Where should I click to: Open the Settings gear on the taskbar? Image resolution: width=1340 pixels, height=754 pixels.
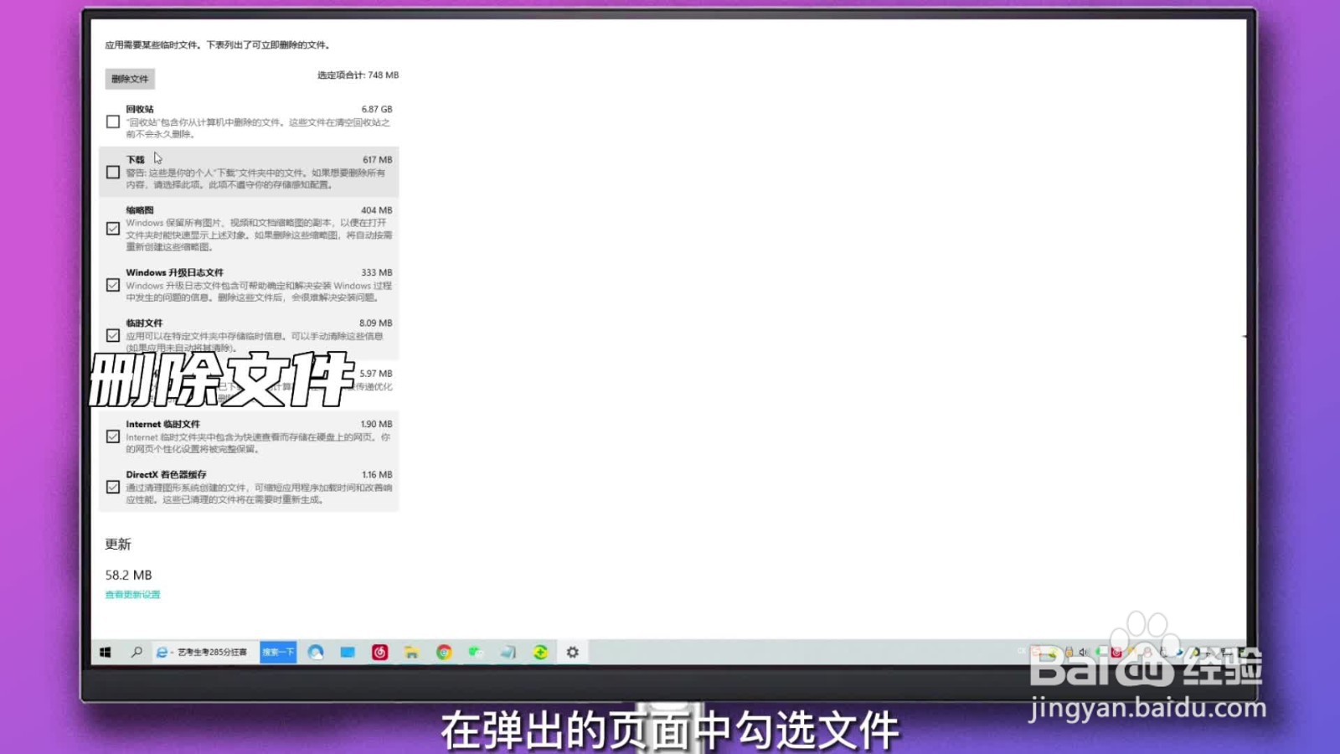click(x=571, y=652)
